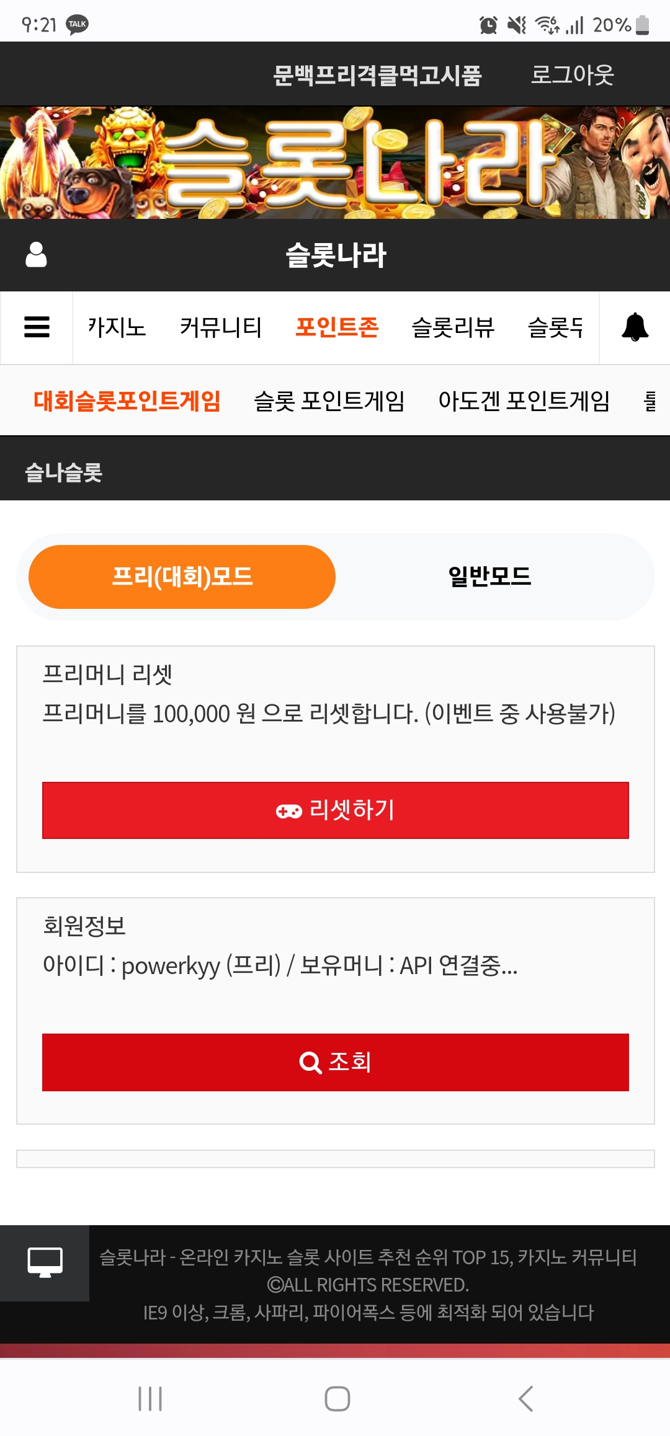Tap the 로그아웃 link
The width and height of the screenshot is (670, 1436).
point(572,74)
